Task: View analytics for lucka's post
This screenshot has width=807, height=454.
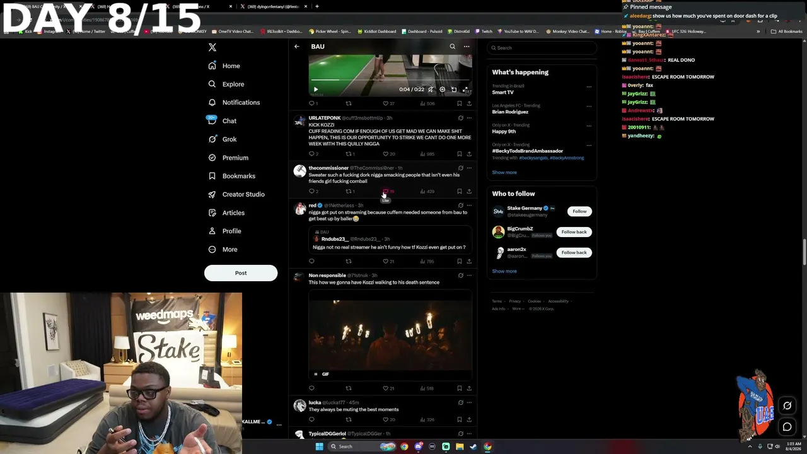Action: [427, 419]
